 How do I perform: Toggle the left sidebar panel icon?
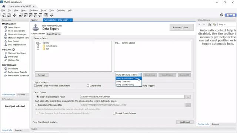pyautogui.click(x=227, y=15)
